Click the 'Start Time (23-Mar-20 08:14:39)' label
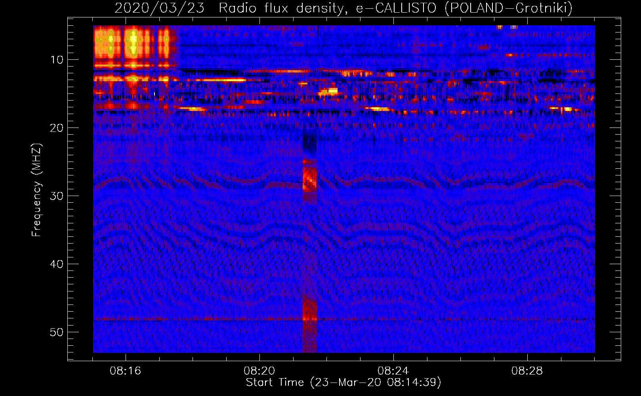 [343, 383]
